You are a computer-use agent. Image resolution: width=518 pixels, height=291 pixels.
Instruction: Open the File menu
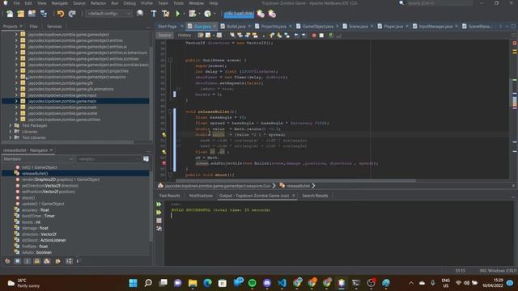(x=16, y=3)
